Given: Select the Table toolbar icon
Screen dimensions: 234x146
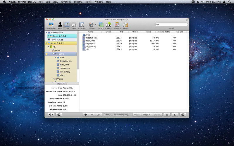Looking at the screenshot, I should pos(67,26).
